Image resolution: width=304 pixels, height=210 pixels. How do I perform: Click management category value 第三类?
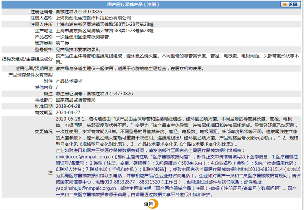tap(62, 43)
